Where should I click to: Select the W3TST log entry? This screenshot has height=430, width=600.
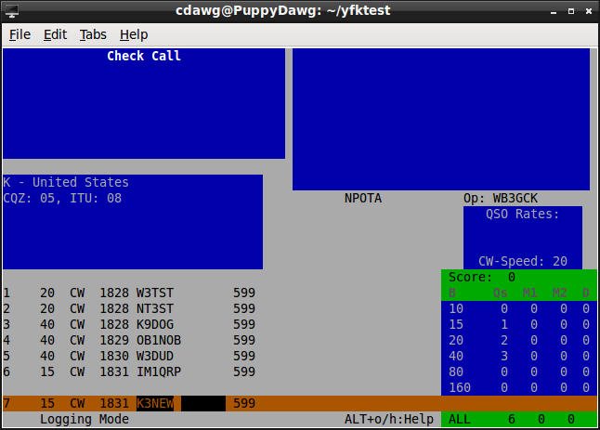[x=154, y=293]
